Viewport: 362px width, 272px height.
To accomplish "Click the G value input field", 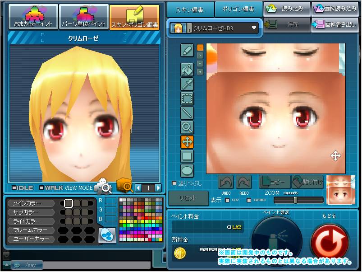I will coord(110,210).
